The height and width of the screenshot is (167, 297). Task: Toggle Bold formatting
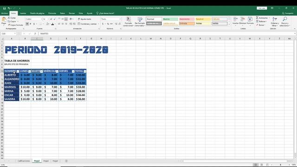click(x=27, y=24)
